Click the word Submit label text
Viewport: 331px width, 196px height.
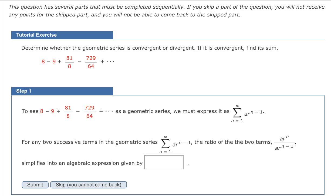pos(35,185)
